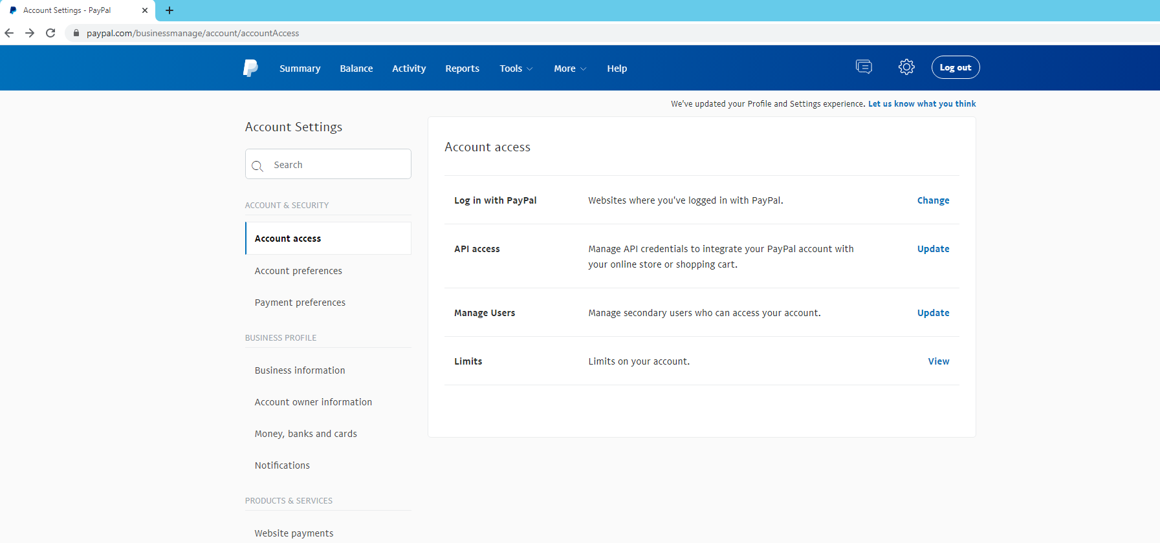Open the message center icon

pyautogui.click(x=864, y=67)
